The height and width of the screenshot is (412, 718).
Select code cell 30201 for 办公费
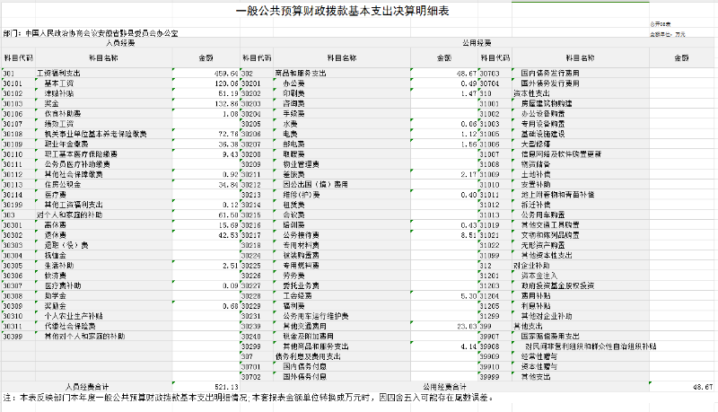pyautogui.click(x=256, y=82)
